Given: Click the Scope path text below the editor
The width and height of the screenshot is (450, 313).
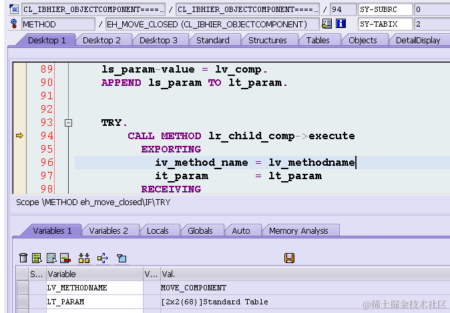Looking at the screenshot, I should [93, 202].
